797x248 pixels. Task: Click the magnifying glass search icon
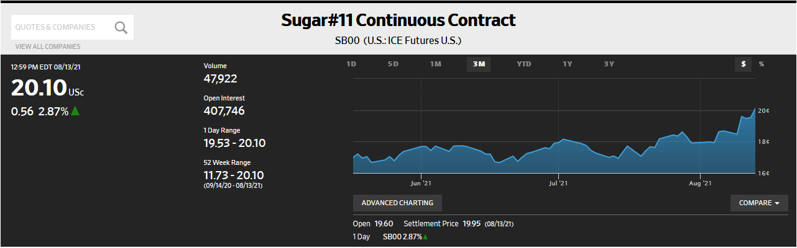[x=121, y=27]
